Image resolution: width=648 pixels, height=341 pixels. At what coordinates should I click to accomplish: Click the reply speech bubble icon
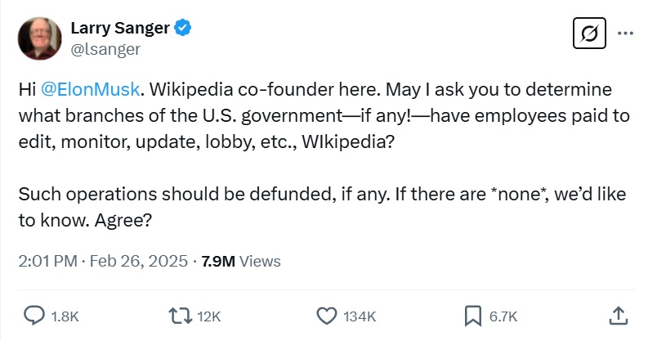(34, 315)
